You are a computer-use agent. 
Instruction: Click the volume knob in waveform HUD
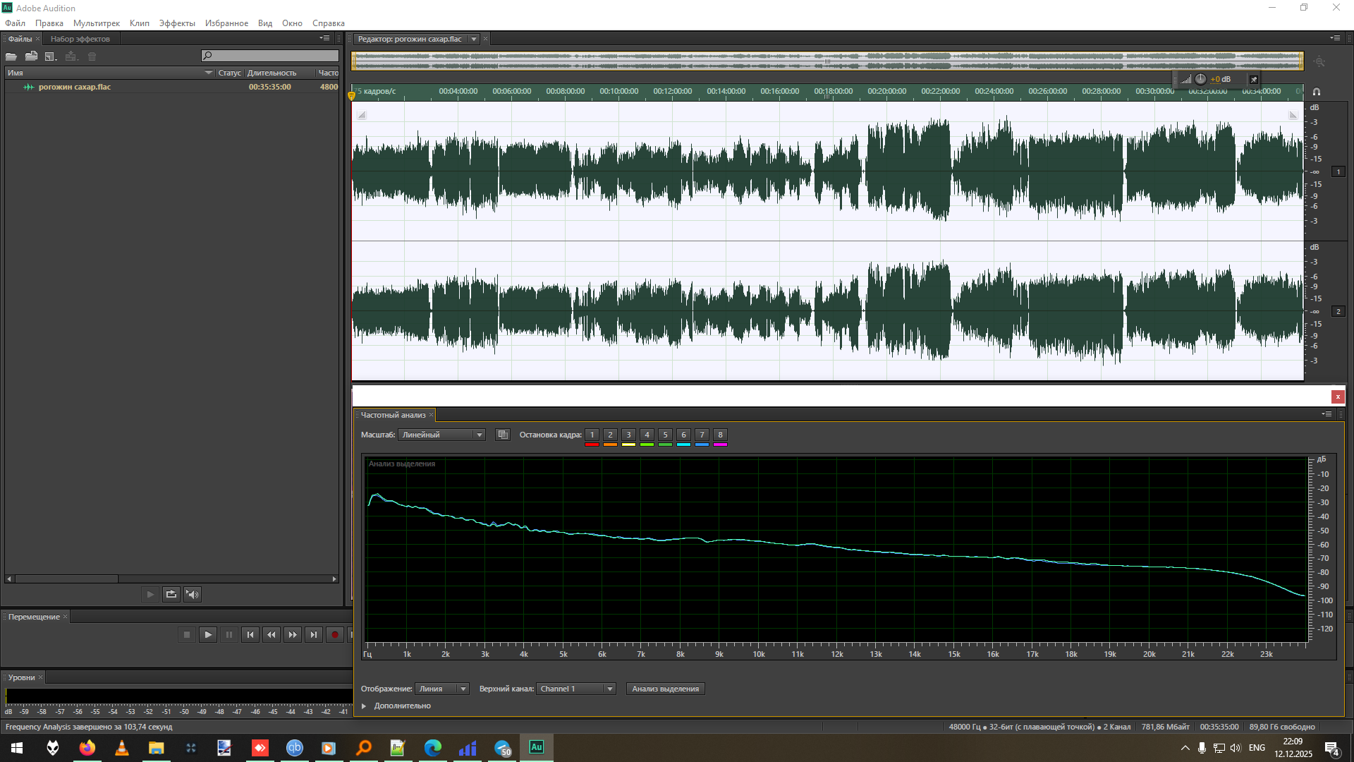[x=1200, y=79]
